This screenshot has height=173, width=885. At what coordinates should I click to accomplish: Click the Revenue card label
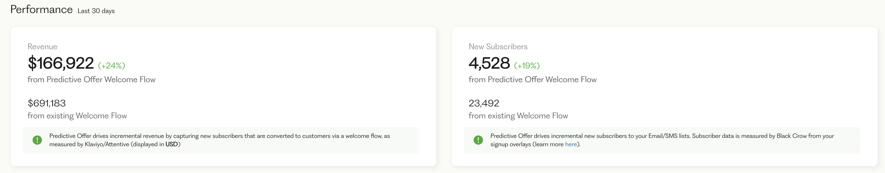tap(43, 47)
